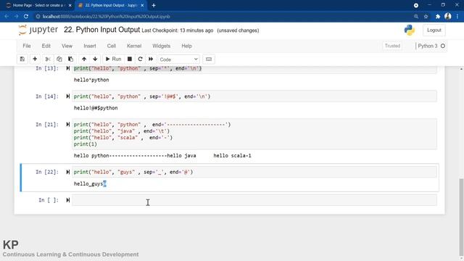Run cell In [14] with its run marker
Viewport: 464px width, 261px height.
(67, 96)
